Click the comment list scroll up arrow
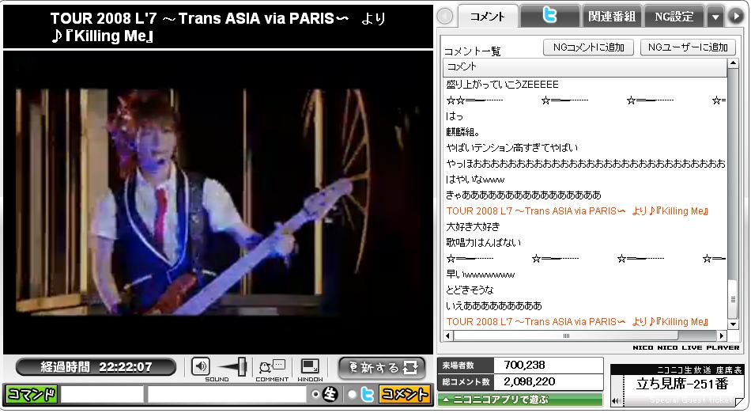Screen dimensions: 751x413 [x=733, y=63]
